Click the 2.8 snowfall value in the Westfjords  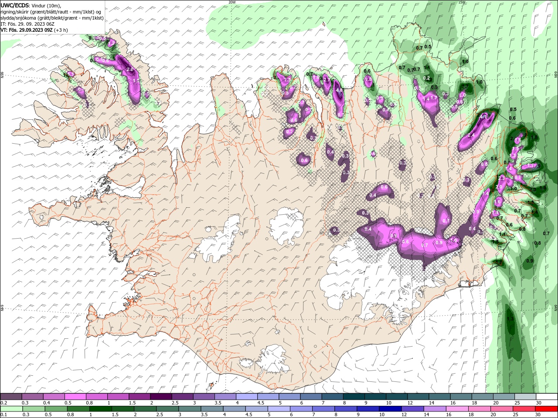[129, 69]
